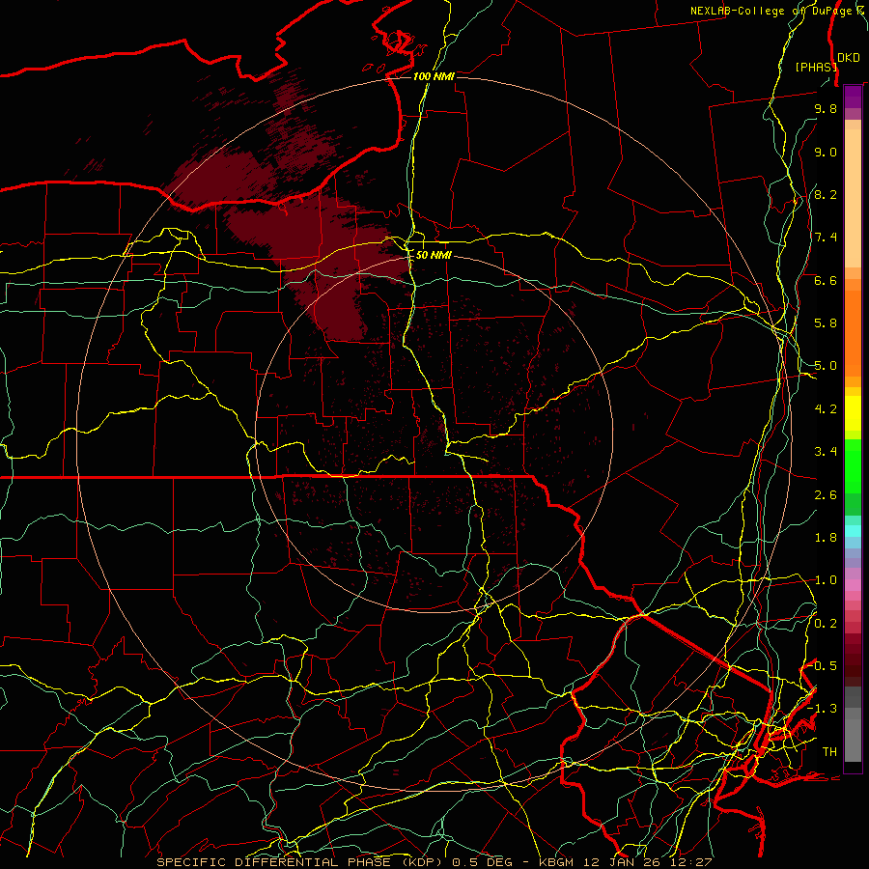Image resolution: width=869 pixels, height=869 pixels.
Task: Pick the purple top segment of color scale
Action: click(853, 97)
